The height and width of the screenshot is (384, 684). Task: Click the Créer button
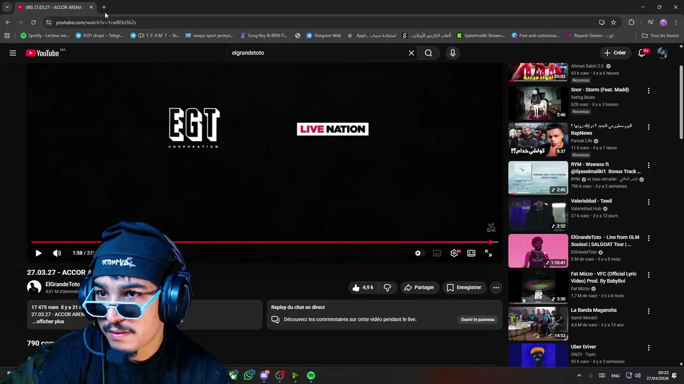coord(615,53)
